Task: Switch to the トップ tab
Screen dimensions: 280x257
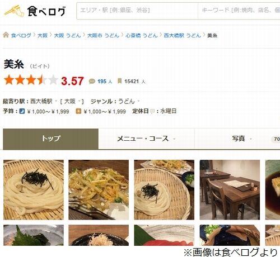Action: pyautogui.click(x=50, y=139)
